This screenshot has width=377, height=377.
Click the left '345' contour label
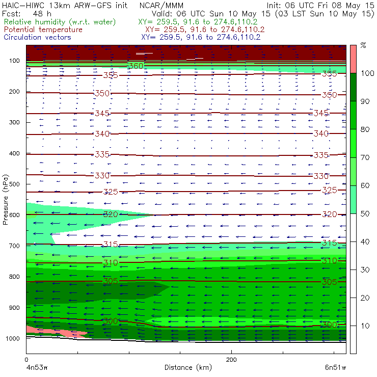[x=102, y=113]
